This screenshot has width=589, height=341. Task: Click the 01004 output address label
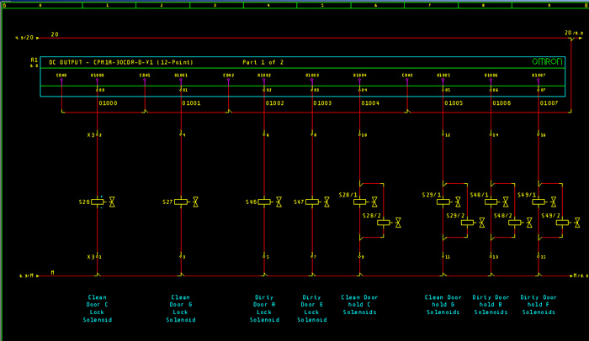click(370, 103)
